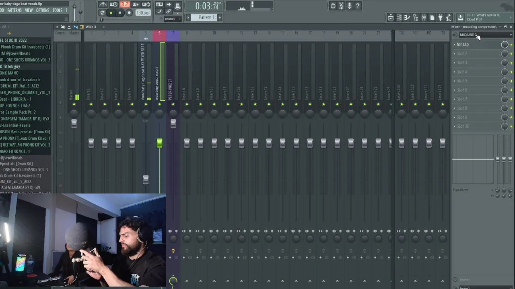Open the help question mark icon

(358, 6)
